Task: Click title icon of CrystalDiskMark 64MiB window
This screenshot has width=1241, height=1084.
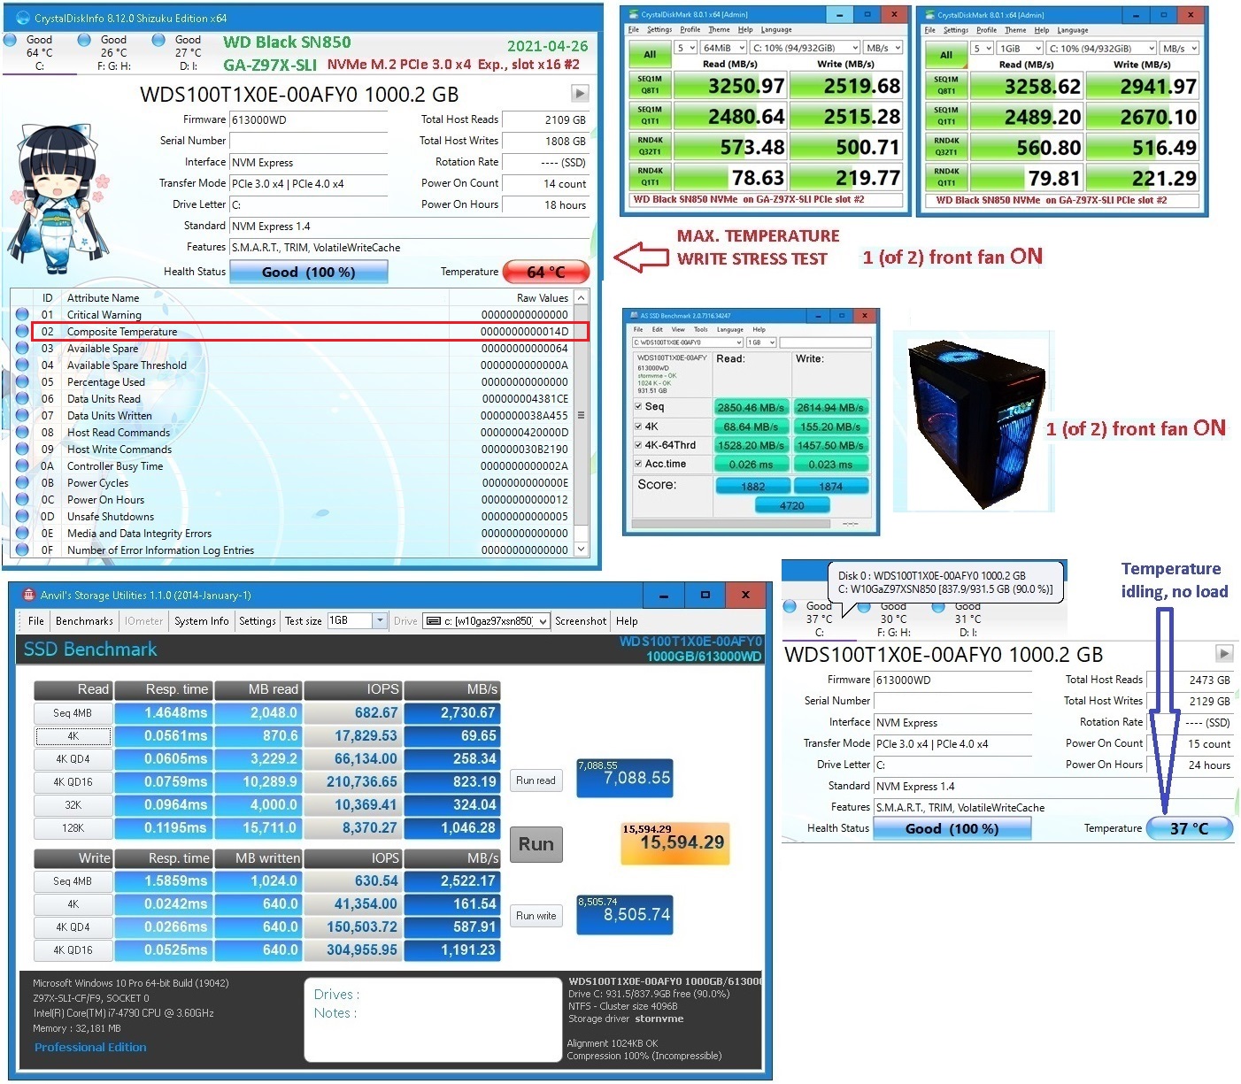Action: [633, 14]
